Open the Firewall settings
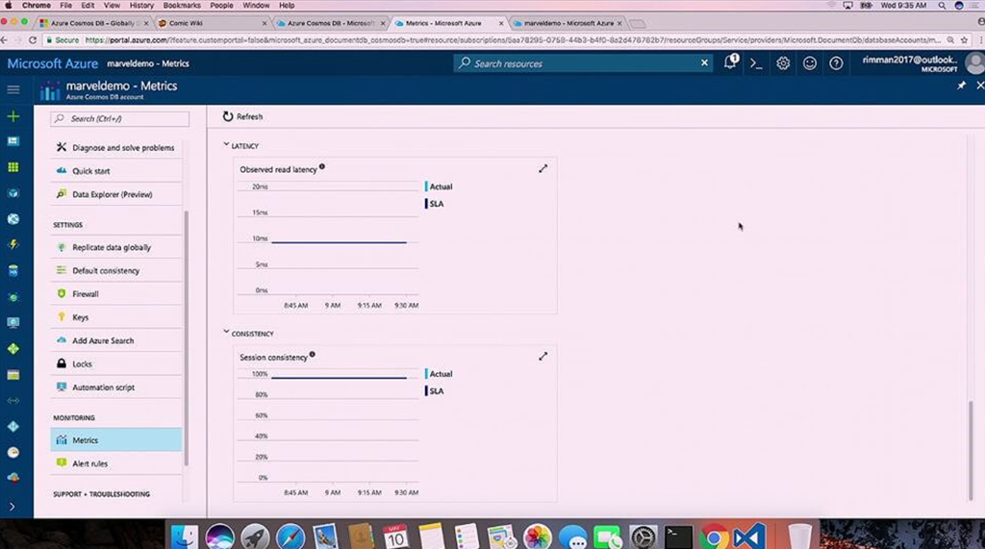985x549 pixels. [x=116, y=294]
